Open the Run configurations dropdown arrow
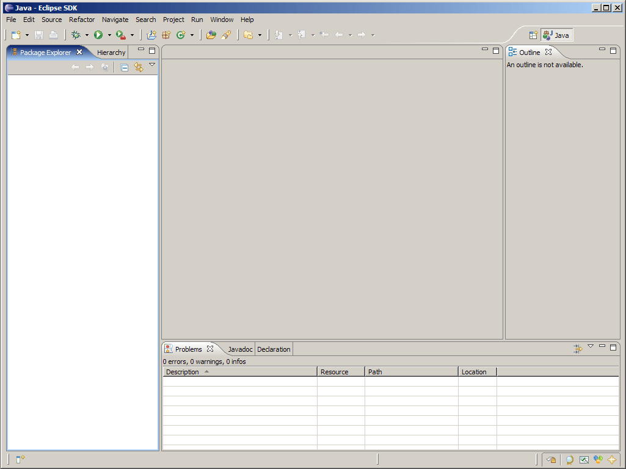This screenshot has width=626, height=469. (110, 35)
